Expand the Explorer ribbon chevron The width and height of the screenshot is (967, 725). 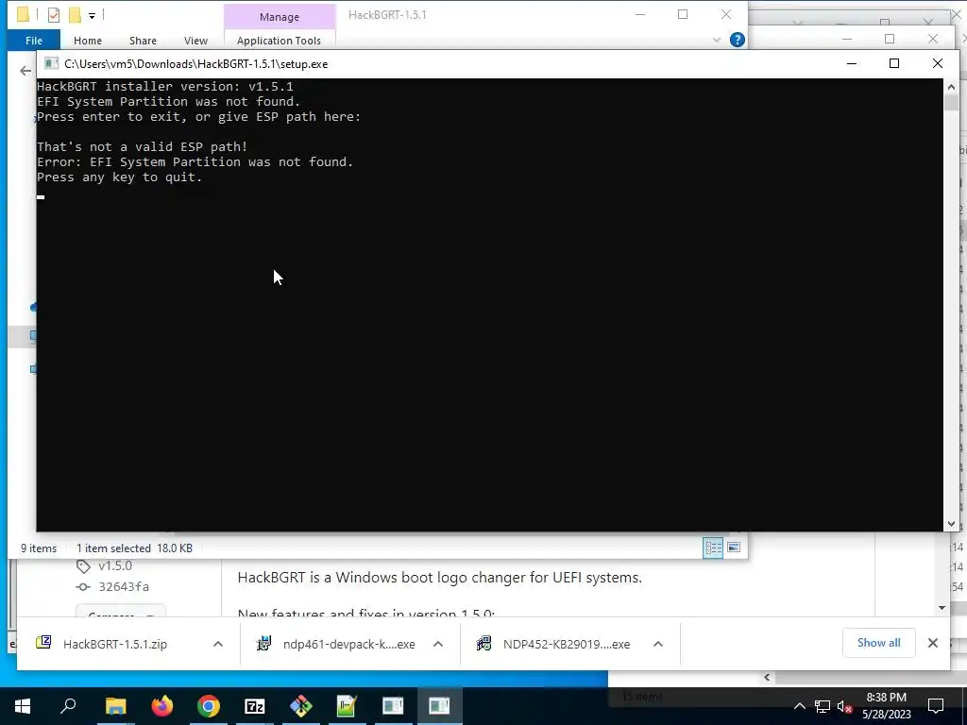(717, 40)
